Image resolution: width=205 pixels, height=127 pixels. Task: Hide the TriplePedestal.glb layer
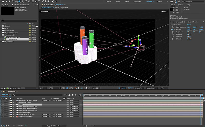(x=2, y=112)
